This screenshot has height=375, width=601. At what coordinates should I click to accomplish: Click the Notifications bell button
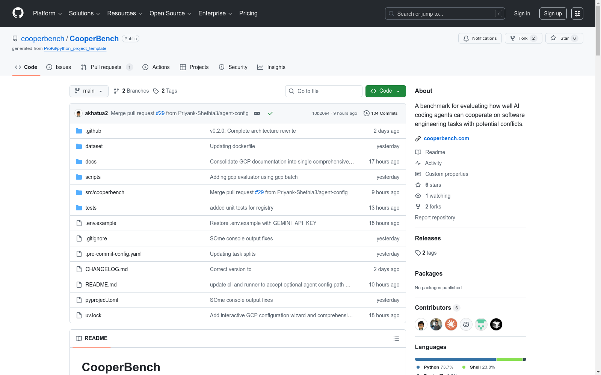pyautogui.click(x=480, y=38)
